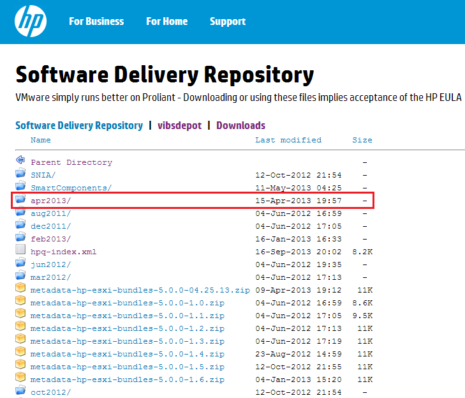
Task: Click the zip icon beside metadata-hp-esxi-bundles-5.0.0-1.0.zip
Action: 20,302
